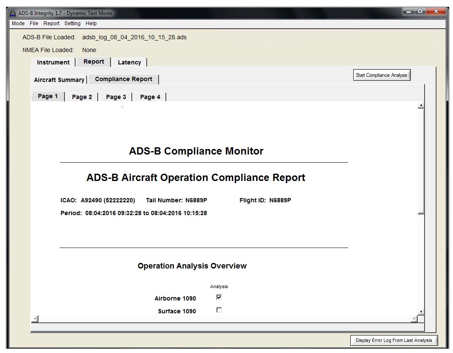The height and width of the screenshot is (353, 453).
Task: Click the vertical scrollbar up arrow
Action: point(421,105)
